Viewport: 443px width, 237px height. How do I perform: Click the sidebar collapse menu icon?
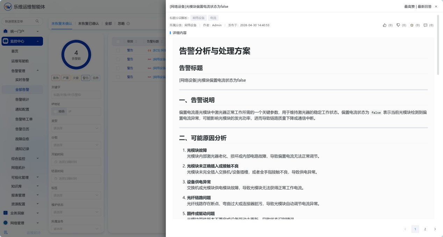pyautogui.click(x=6, y=232)
